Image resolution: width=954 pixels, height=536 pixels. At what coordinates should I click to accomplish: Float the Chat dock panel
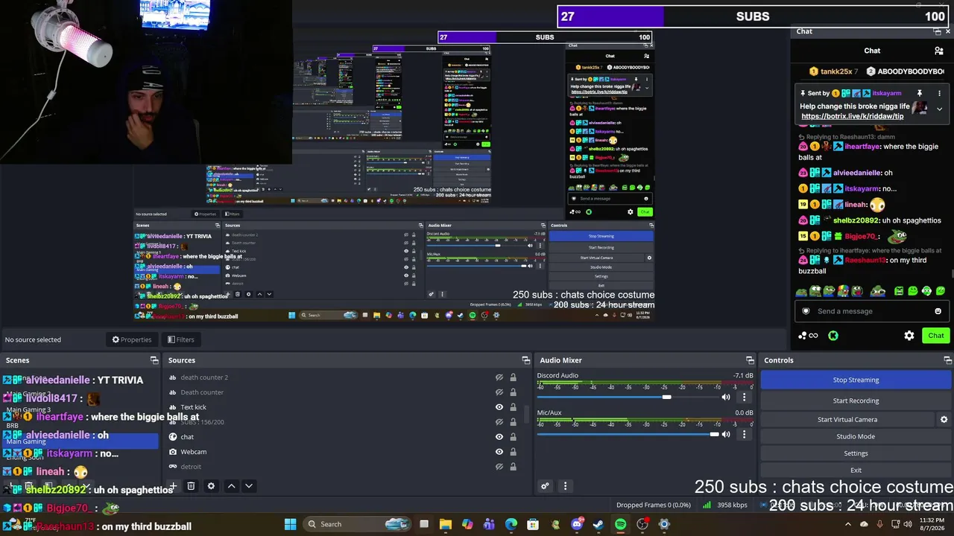[x=938, y=32]
